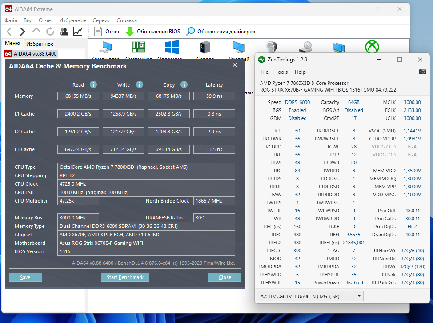
Task: Click ProcOdt 48.0 Ω value
Action: (x=412, y=211)
